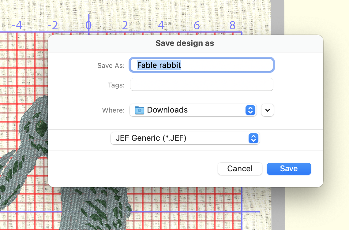Viewport: 349px width, 230px height.
Task: Click the -4 mark on the ruler
Action: (17, 26)
